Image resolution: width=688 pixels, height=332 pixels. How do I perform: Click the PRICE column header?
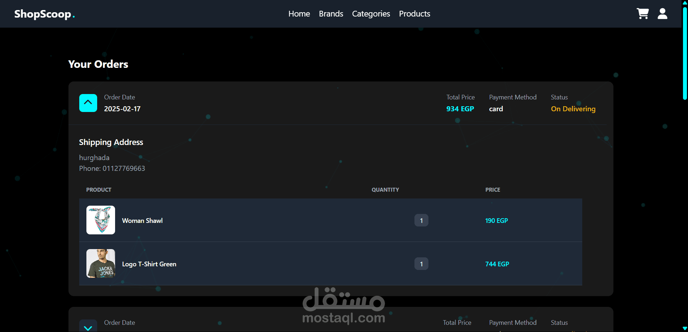[493, 190]
